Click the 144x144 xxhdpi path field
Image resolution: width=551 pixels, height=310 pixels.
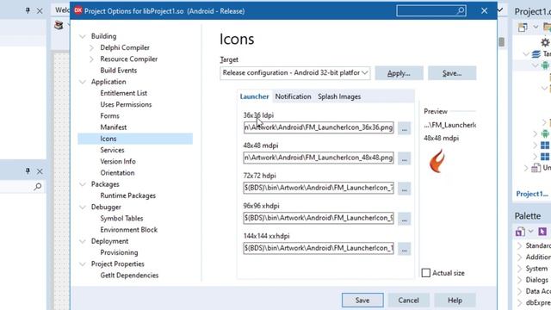(x=319, y=249)
